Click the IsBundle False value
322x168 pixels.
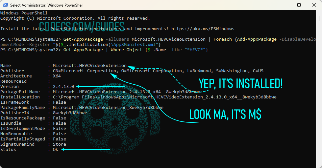click(60, 123)
